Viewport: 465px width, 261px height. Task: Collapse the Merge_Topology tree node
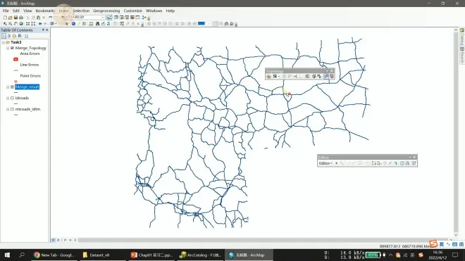click(x=8, y=48)
